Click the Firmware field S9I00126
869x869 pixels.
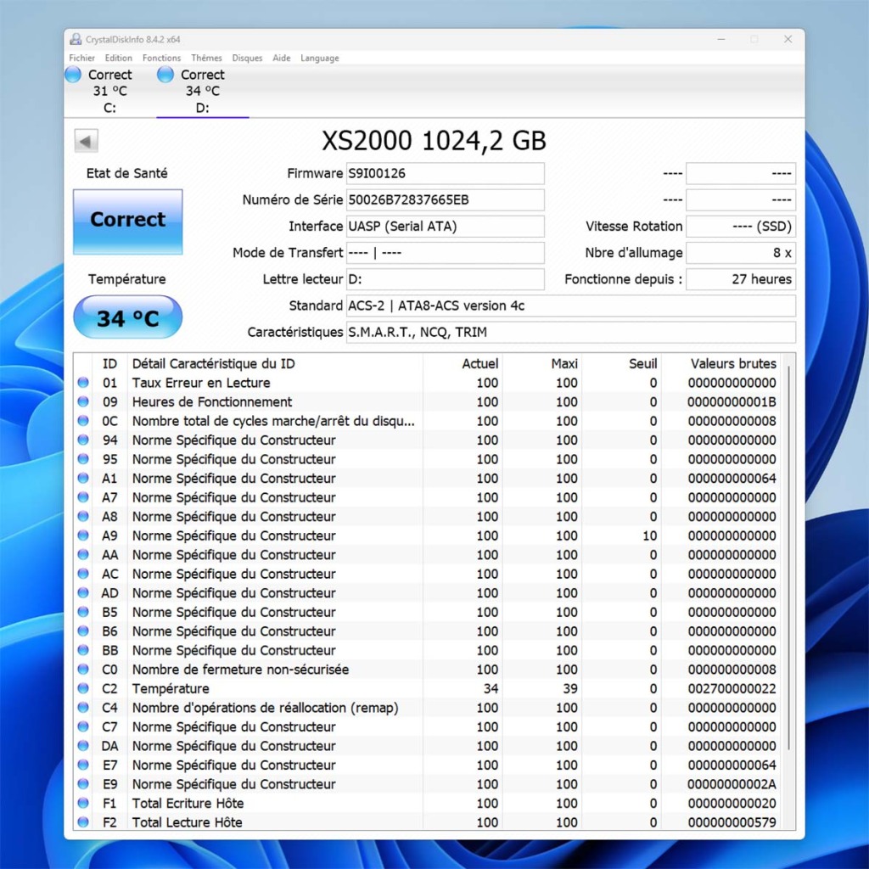click(445, 173)
